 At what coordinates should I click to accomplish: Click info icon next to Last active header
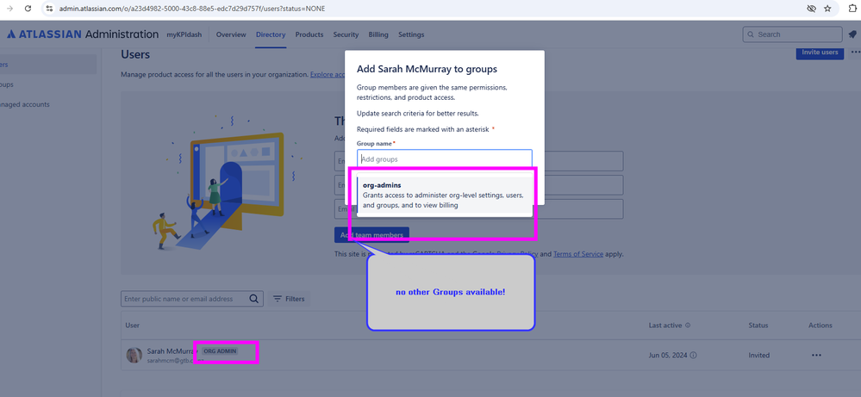[688, 326]
